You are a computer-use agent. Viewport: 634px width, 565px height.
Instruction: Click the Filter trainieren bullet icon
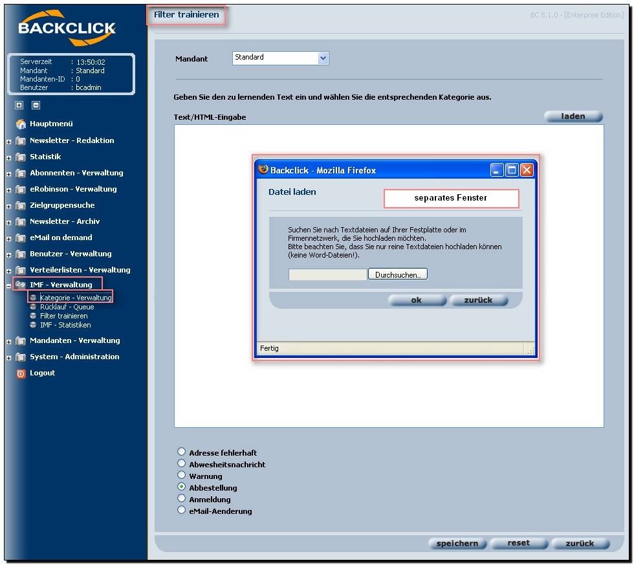tap(33, 316)
